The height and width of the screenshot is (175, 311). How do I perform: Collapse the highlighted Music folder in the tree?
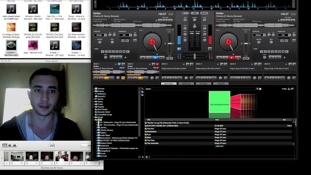point(94,120)
